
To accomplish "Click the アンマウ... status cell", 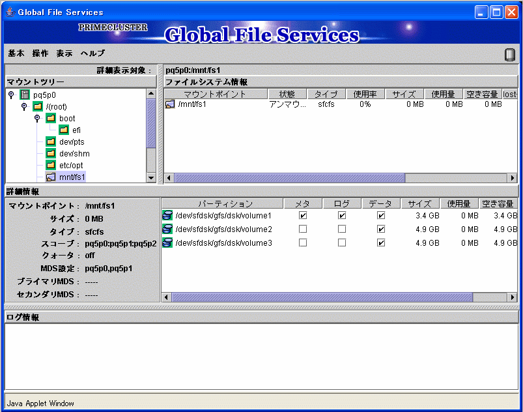I will (x=287, y=104).
